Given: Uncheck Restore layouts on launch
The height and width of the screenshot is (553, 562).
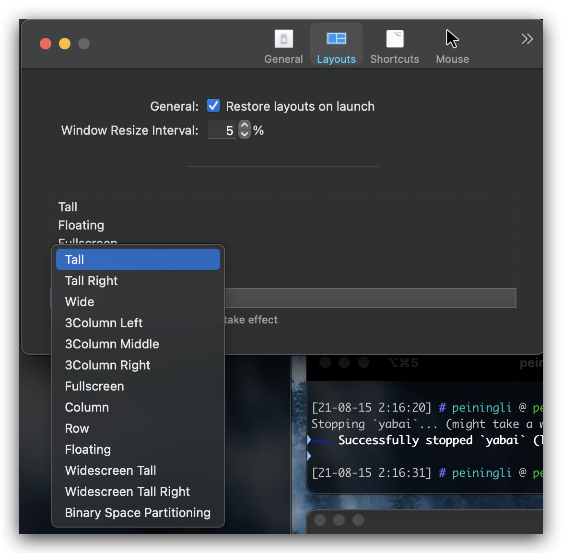Looking at the screenshot, I should [x=213, y=106].
